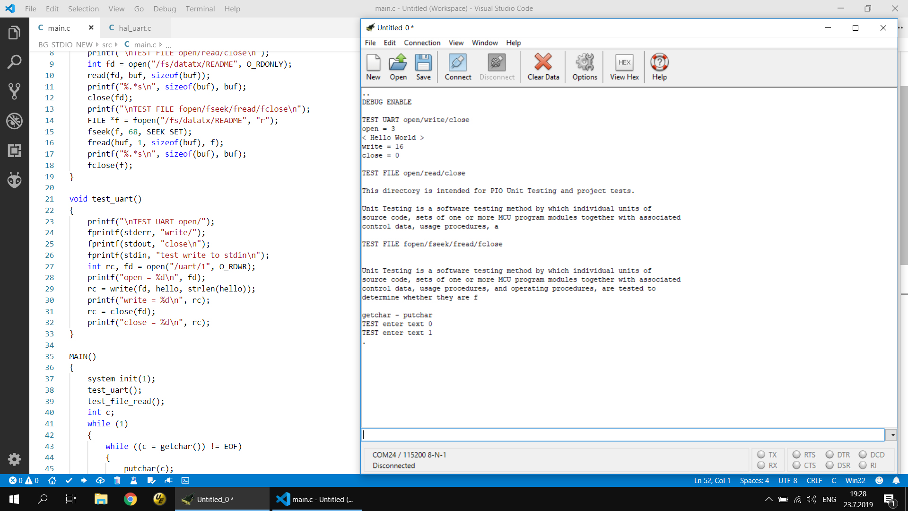Click the TX indicator
This screenshot has height=511, width=908.
tap(767, 455)
